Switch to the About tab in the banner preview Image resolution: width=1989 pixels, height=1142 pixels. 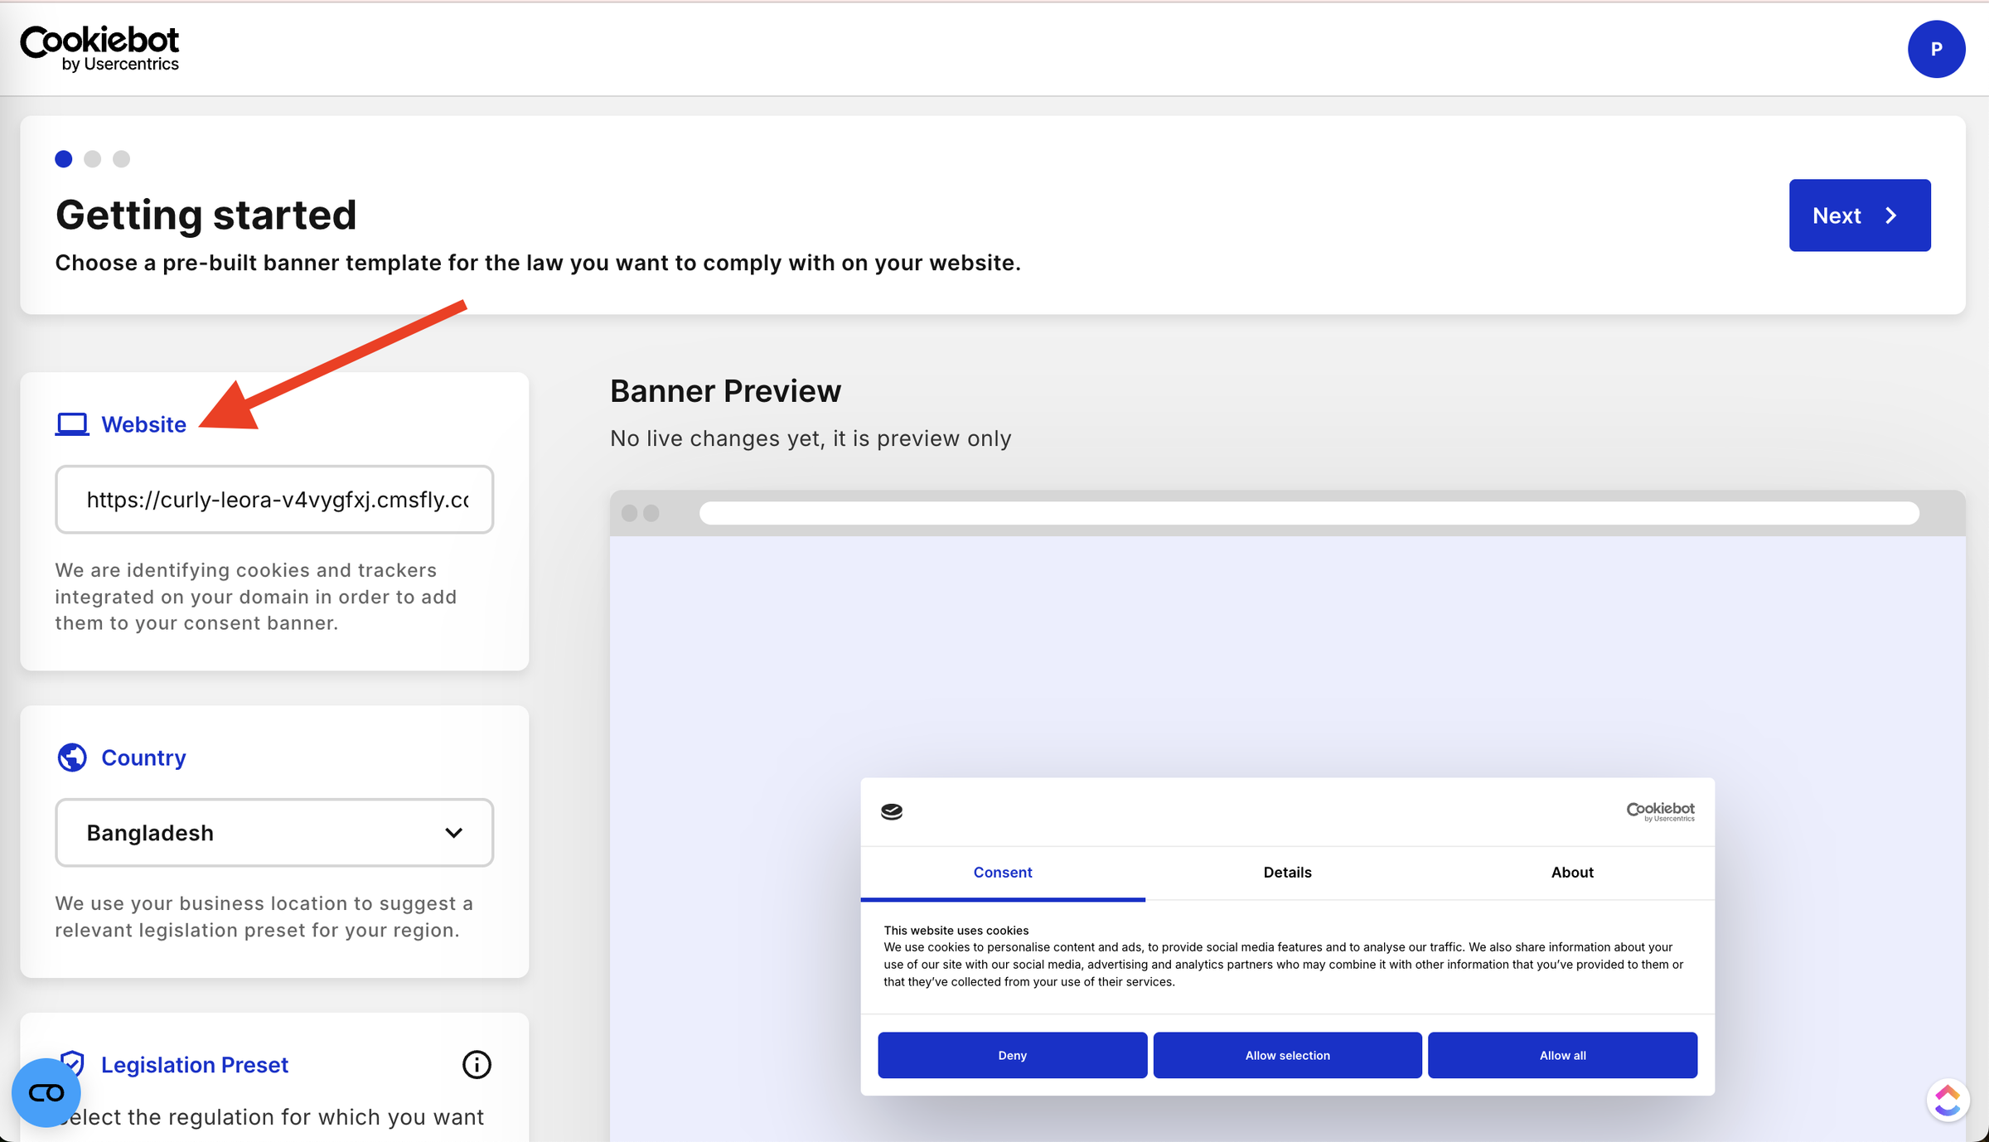pyautogui.click(x=1572, y=872)
